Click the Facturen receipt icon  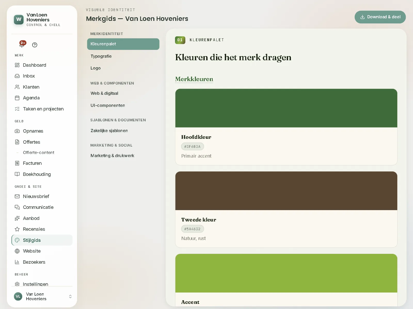click(17, 163)
